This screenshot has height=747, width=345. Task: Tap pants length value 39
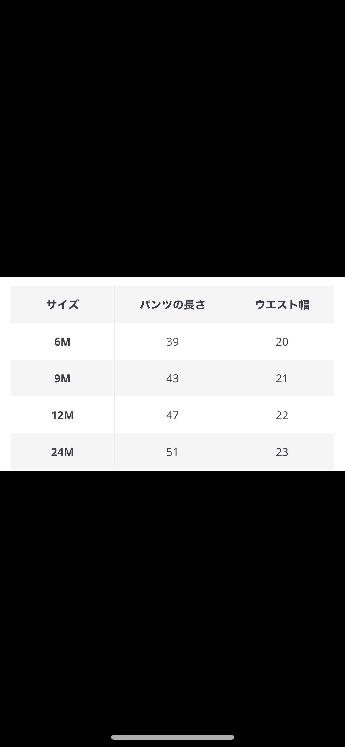pos(172,342)
